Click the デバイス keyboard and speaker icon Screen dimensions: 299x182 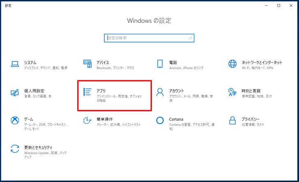(87, 64)
